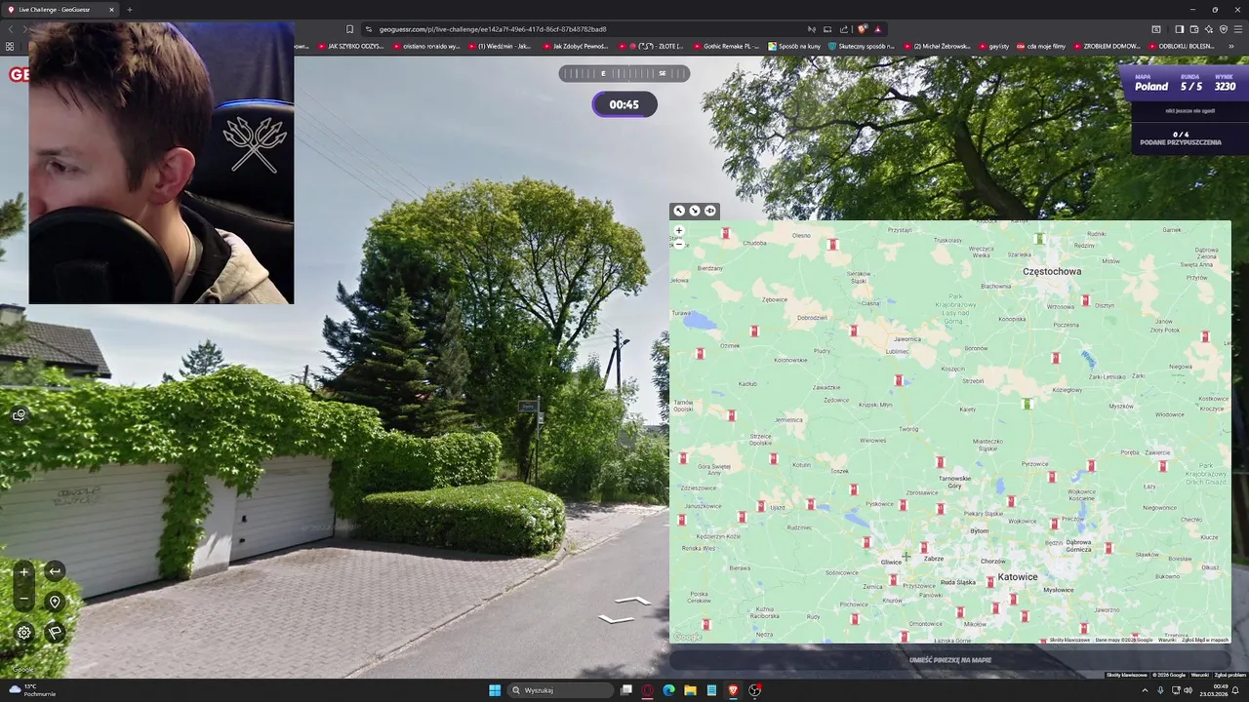Open bookmark Sposób na kuny
The image size is (1249, 702).
coord(794,46)
